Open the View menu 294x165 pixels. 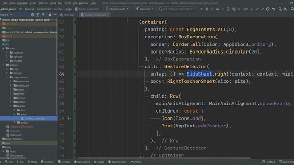(12, 3)
